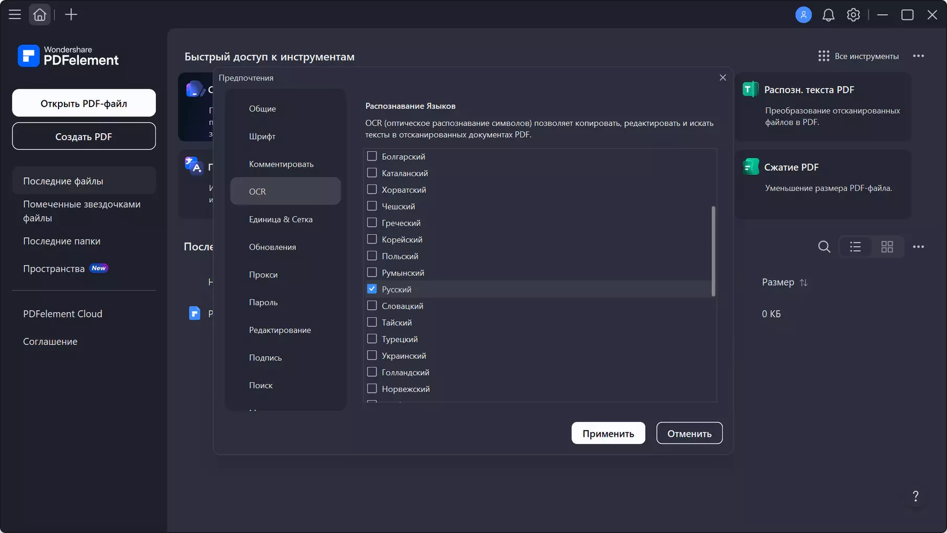The width and height of the screenshot is (947, 533).
Task: Open the help question mark button
Action: pos(915,496)
